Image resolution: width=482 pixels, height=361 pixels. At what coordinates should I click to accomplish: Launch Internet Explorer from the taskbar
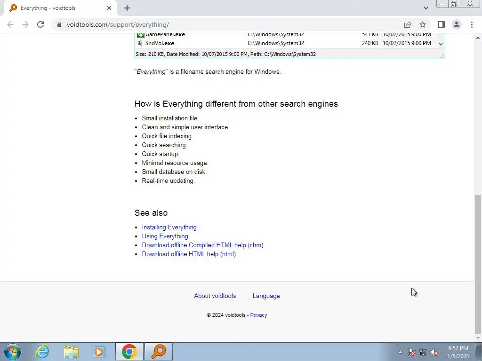42,352
